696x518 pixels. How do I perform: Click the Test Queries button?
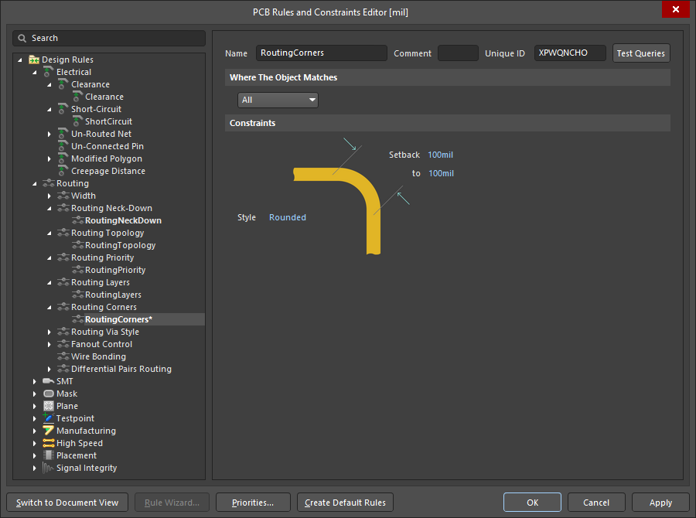pyautogui.click(x=641, y=53)
